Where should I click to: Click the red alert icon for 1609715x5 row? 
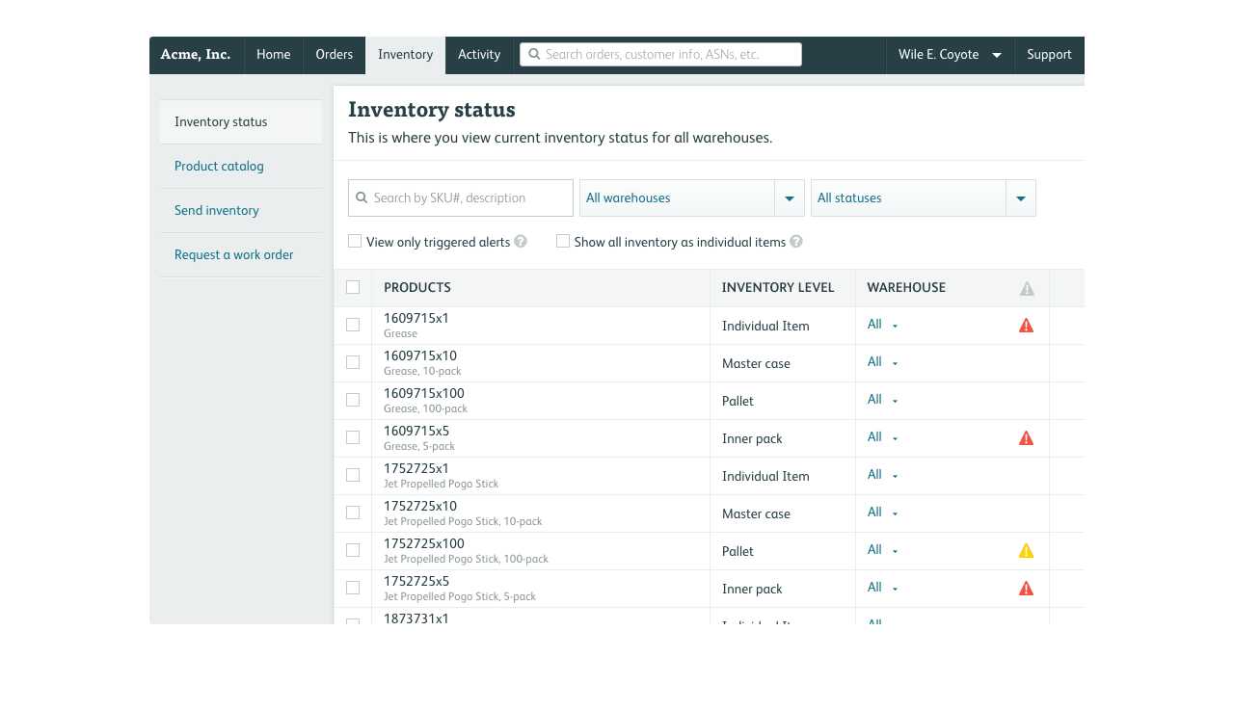pyautogui.click(x=1026, y=438)
